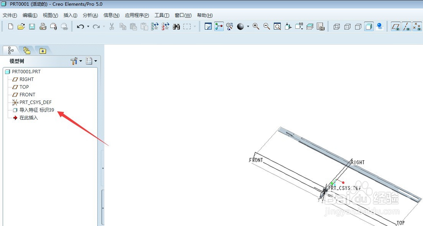The width and height of the screenshot is (423, 226).
Task: Send model as mail attachment
Action: 53,27
